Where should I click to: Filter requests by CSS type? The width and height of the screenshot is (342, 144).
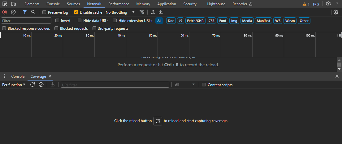tap(211, 21)
